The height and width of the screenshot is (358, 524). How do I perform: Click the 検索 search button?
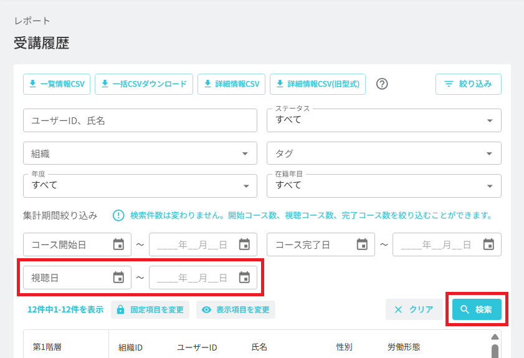[477, 309]
